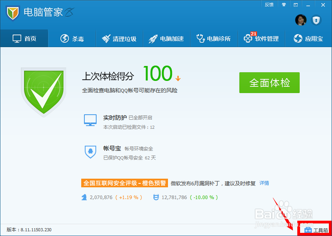This screenshot has height=236, width=332.
Task: Open the 电脑诊所 clinic tab
Action: 214,38
